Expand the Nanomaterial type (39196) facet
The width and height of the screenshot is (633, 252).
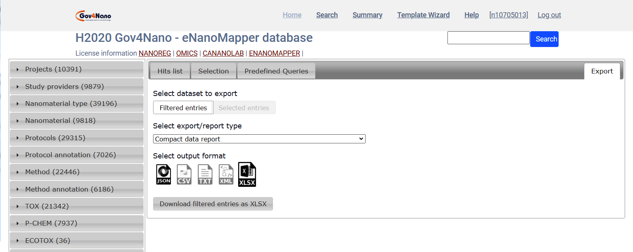tap(77, 103)
